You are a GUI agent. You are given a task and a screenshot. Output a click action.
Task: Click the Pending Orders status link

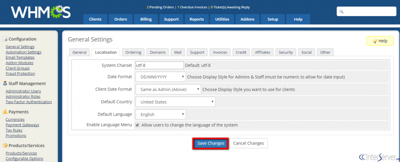[x=160, y=7]
